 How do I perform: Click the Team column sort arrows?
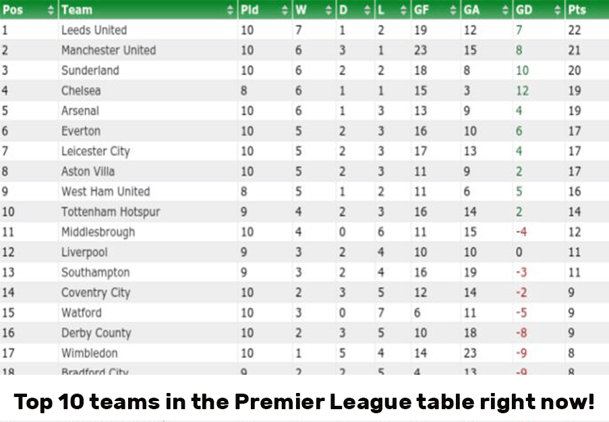(231, 9)
